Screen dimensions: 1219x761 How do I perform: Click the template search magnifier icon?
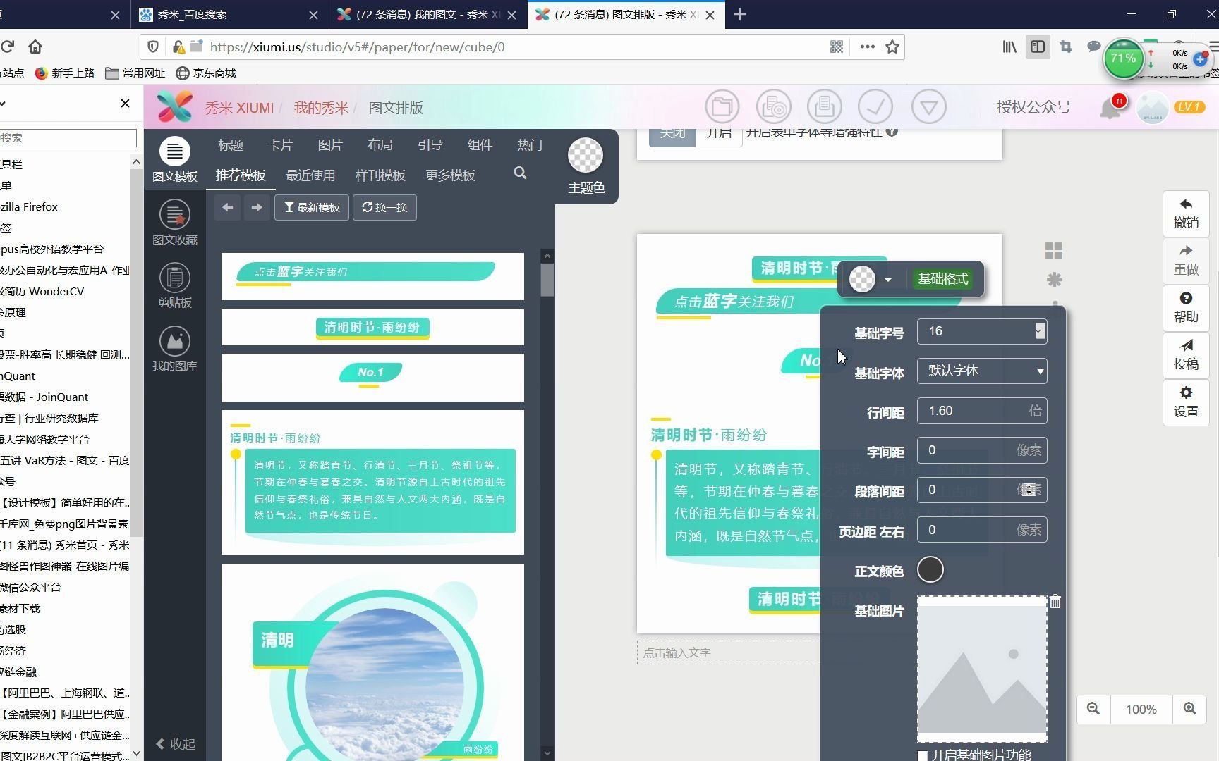point(520,173)
